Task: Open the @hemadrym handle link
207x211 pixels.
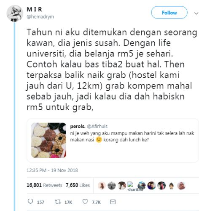Action: tap(40, 16)
